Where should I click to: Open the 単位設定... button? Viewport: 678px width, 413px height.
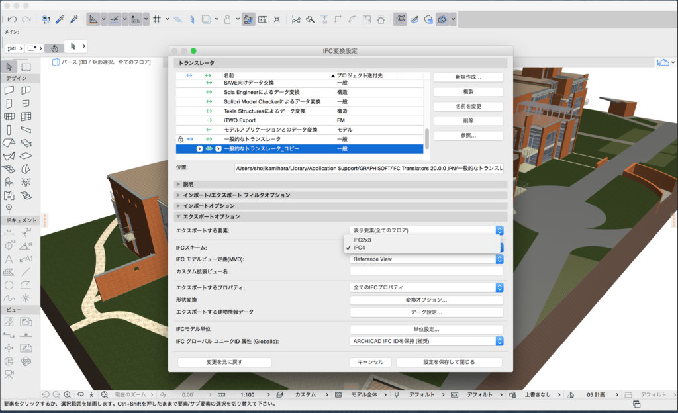(x=426, y=329)
